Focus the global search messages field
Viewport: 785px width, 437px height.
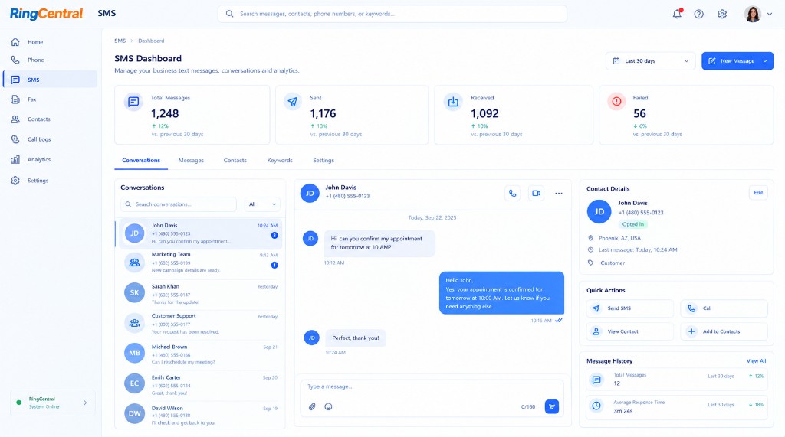392,14
